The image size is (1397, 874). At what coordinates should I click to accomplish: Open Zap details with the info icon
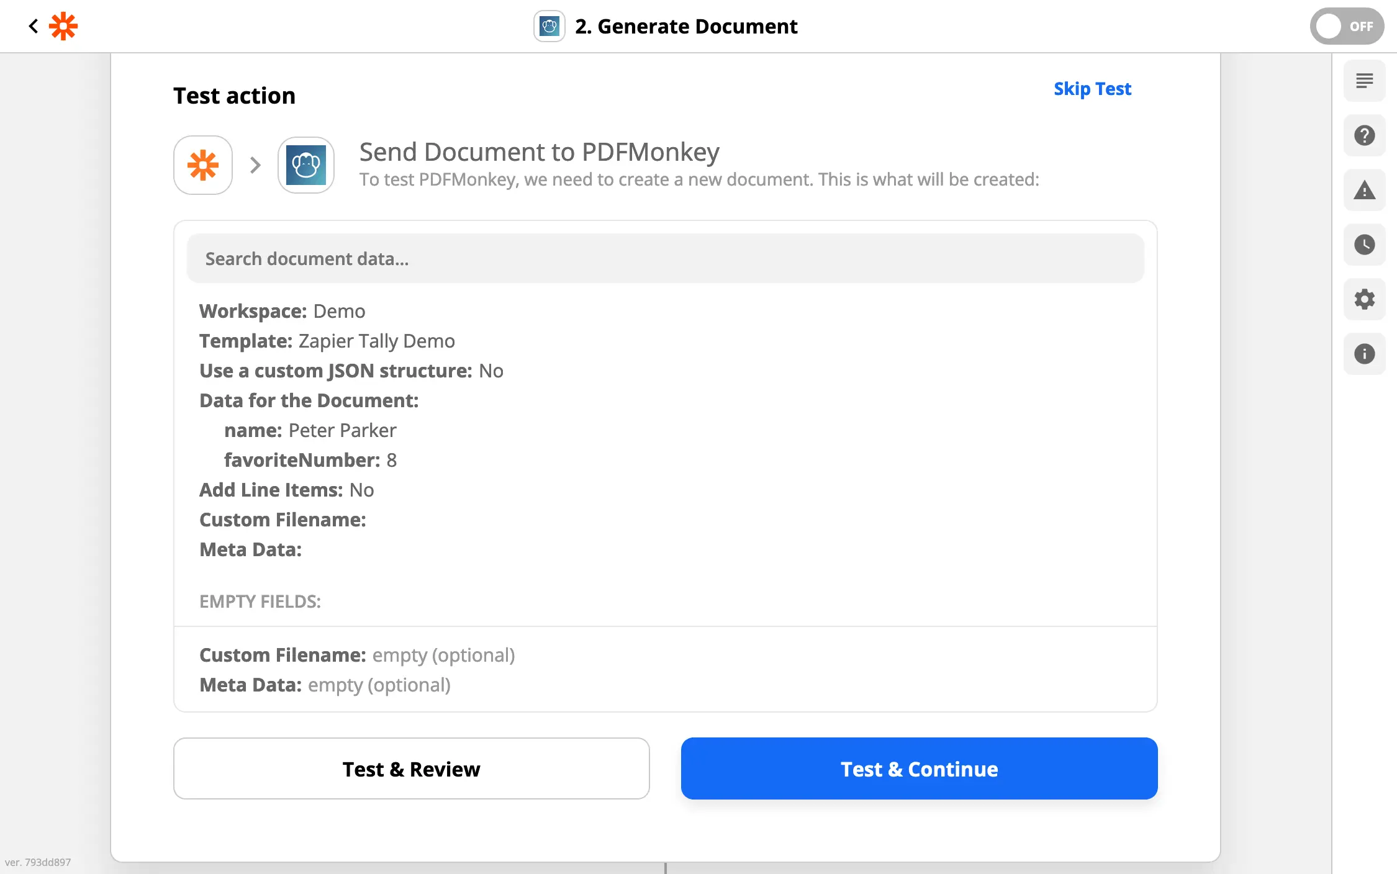(1364, 354)
